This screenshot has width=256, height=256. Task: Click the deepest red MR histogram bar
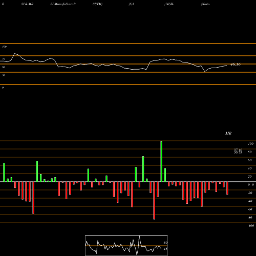[154, 201]
